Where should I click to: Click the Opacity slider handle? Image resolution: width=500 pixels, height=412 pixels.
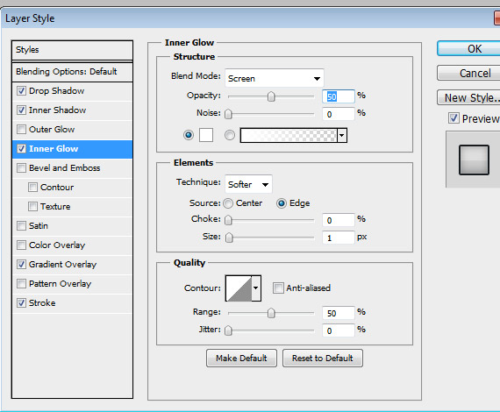click(271, 96)
